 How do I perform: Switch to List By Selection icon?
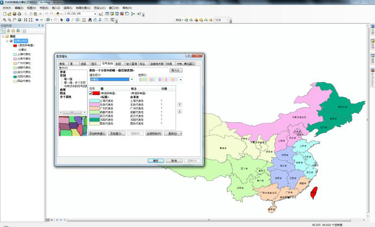coord(18,31)
